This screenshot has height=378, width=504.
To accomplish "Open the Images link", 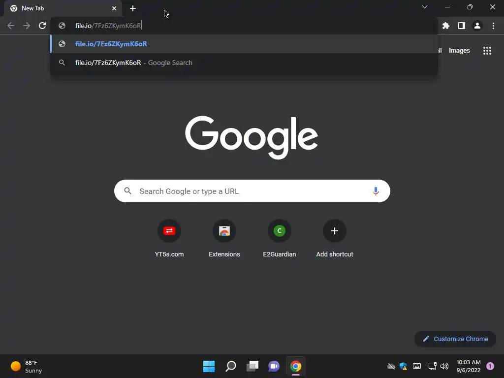I will click(459, 51).
